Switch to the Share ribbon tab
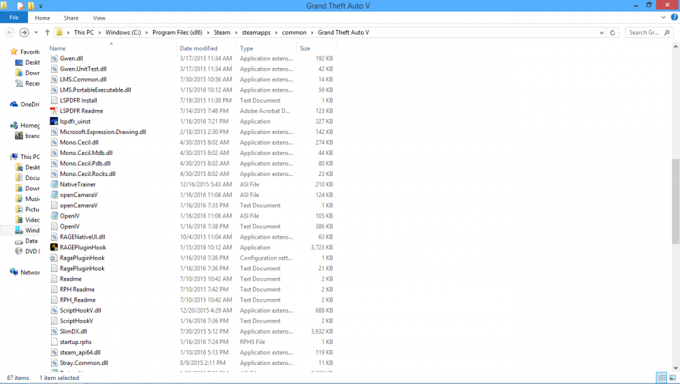 pos(71,18)
